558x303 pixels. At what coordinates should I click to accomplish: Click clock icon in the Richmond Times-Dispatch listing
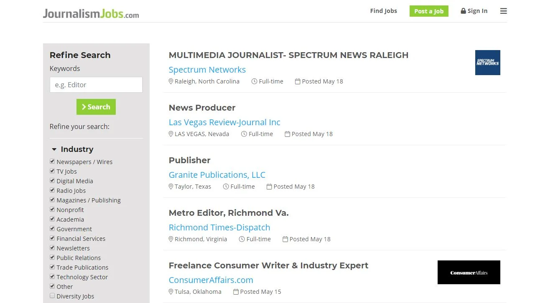tap(242, 239)
